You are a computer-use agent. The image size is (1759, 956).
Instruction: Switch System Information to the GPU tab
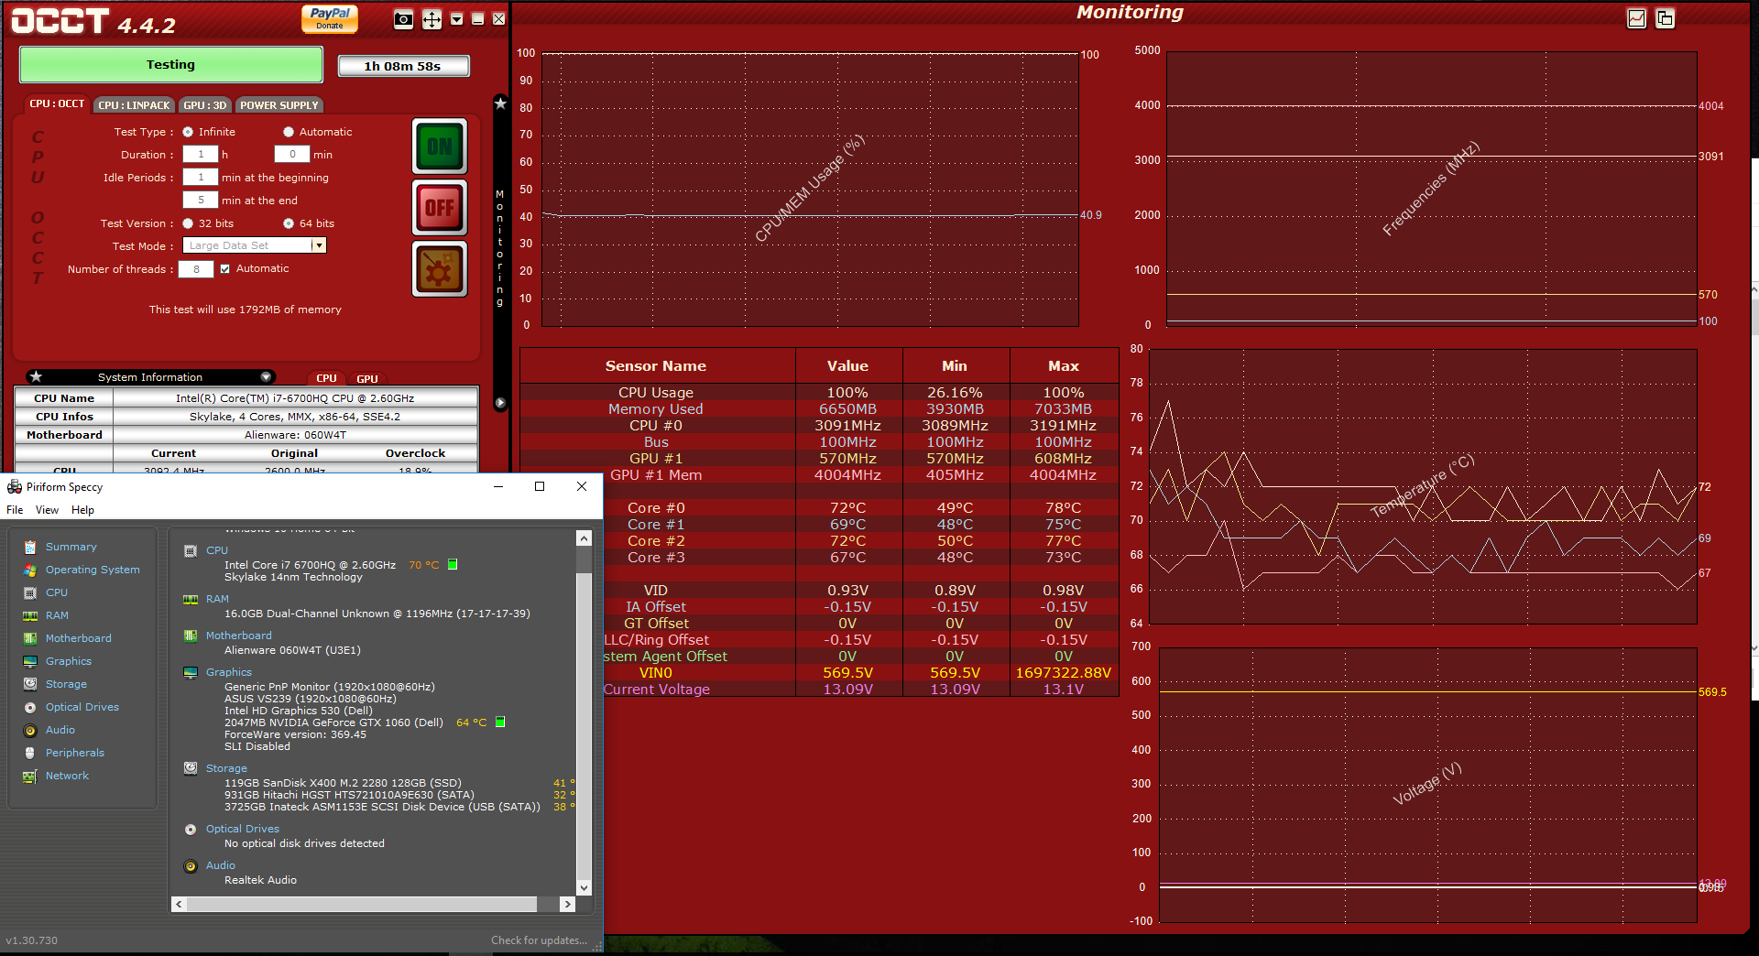367,378
